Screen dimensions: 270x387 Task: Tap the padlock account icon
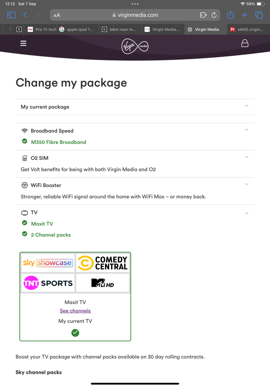tap(244, 43)
